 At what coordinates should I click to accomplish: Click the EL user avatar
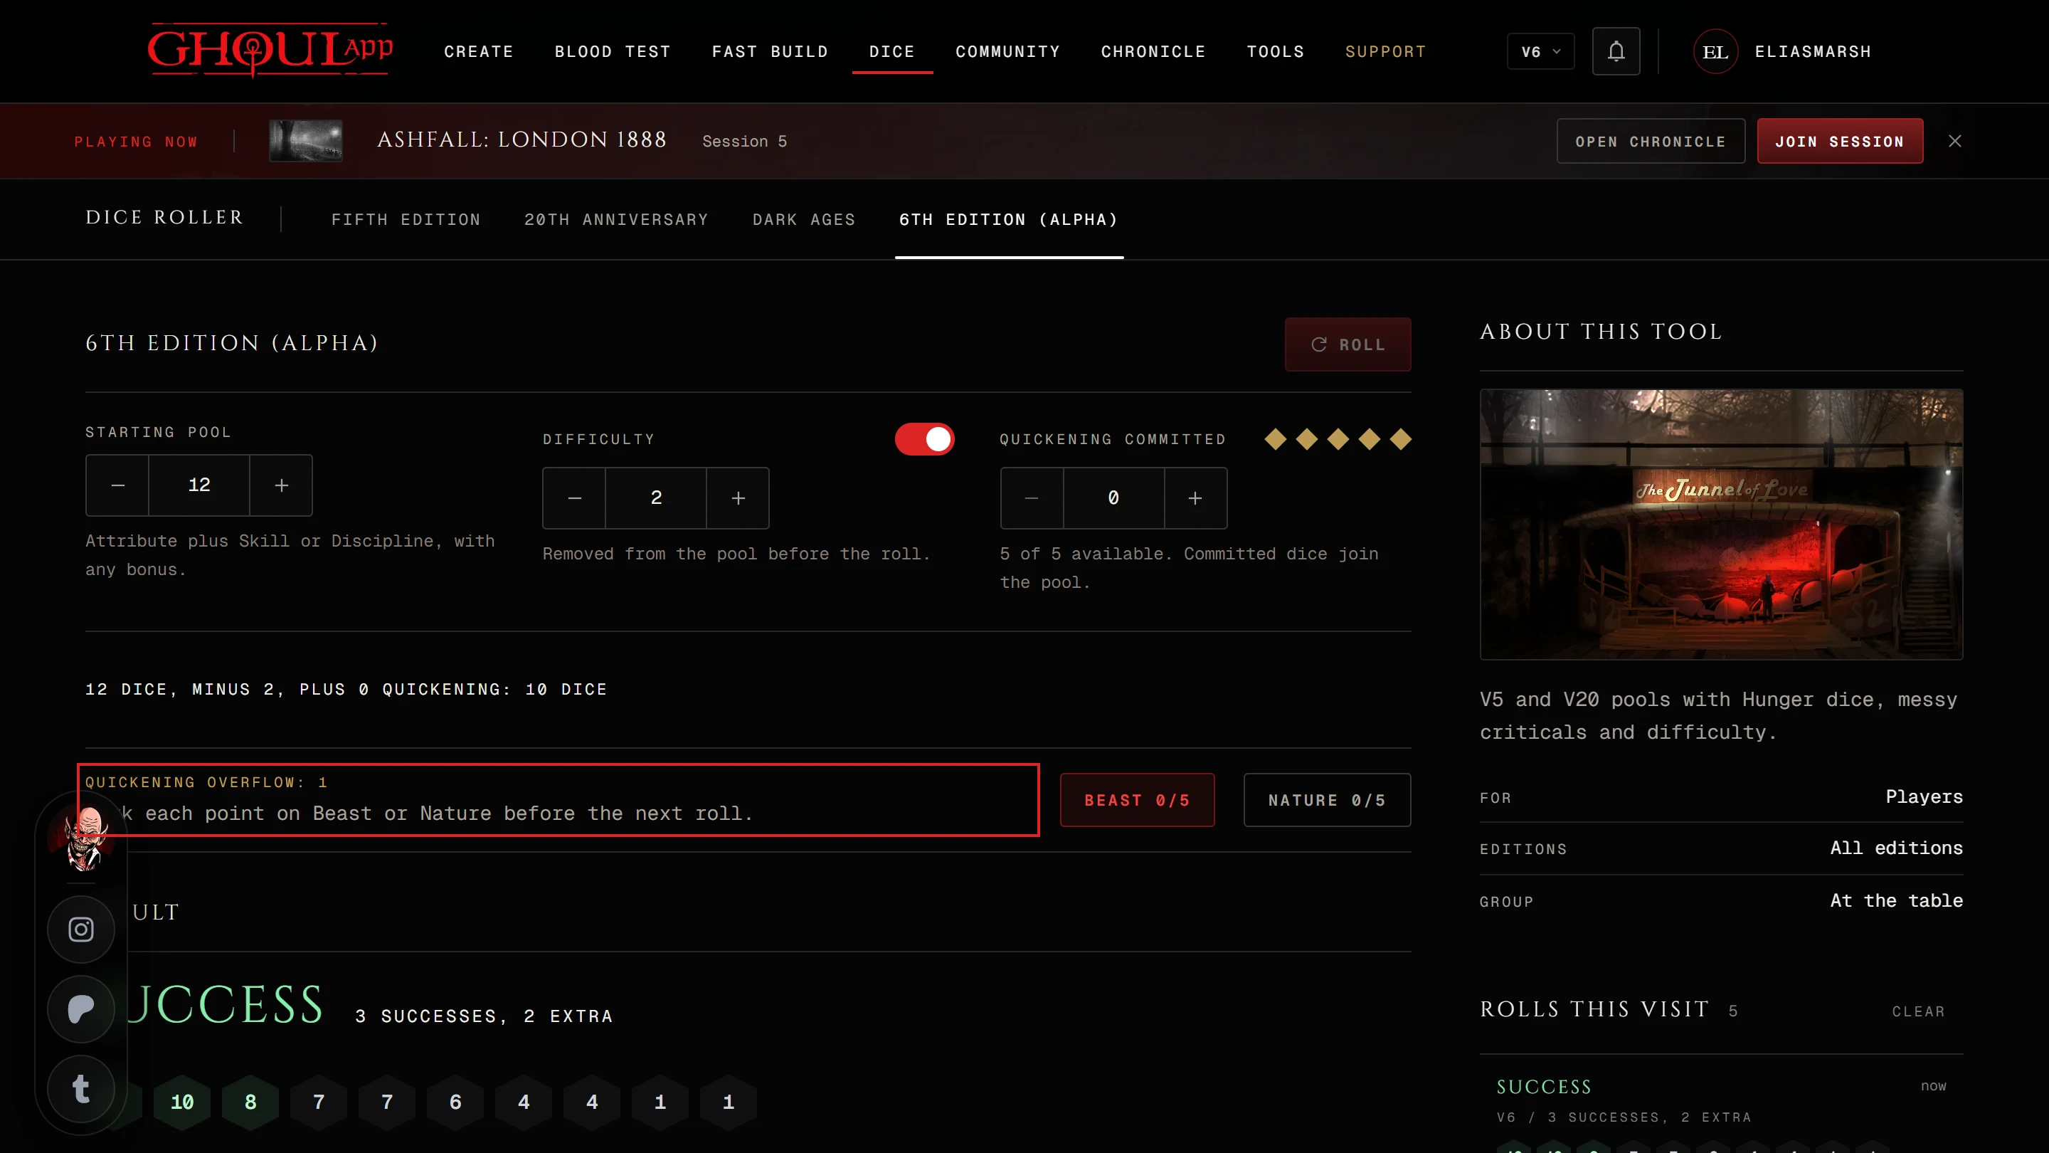[1715, 52]
